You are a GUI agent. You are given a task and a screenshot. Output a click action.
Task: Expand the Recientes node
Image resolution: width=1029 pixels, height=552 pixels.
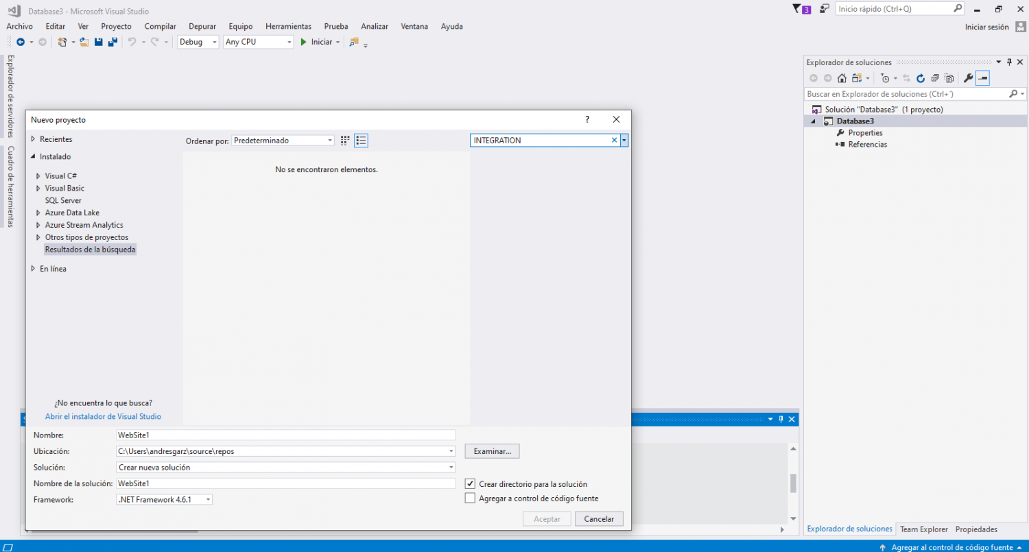click(x=33, y=139)
